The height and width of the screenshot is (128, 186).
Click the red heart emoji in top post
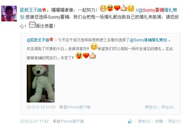(117, 8)
